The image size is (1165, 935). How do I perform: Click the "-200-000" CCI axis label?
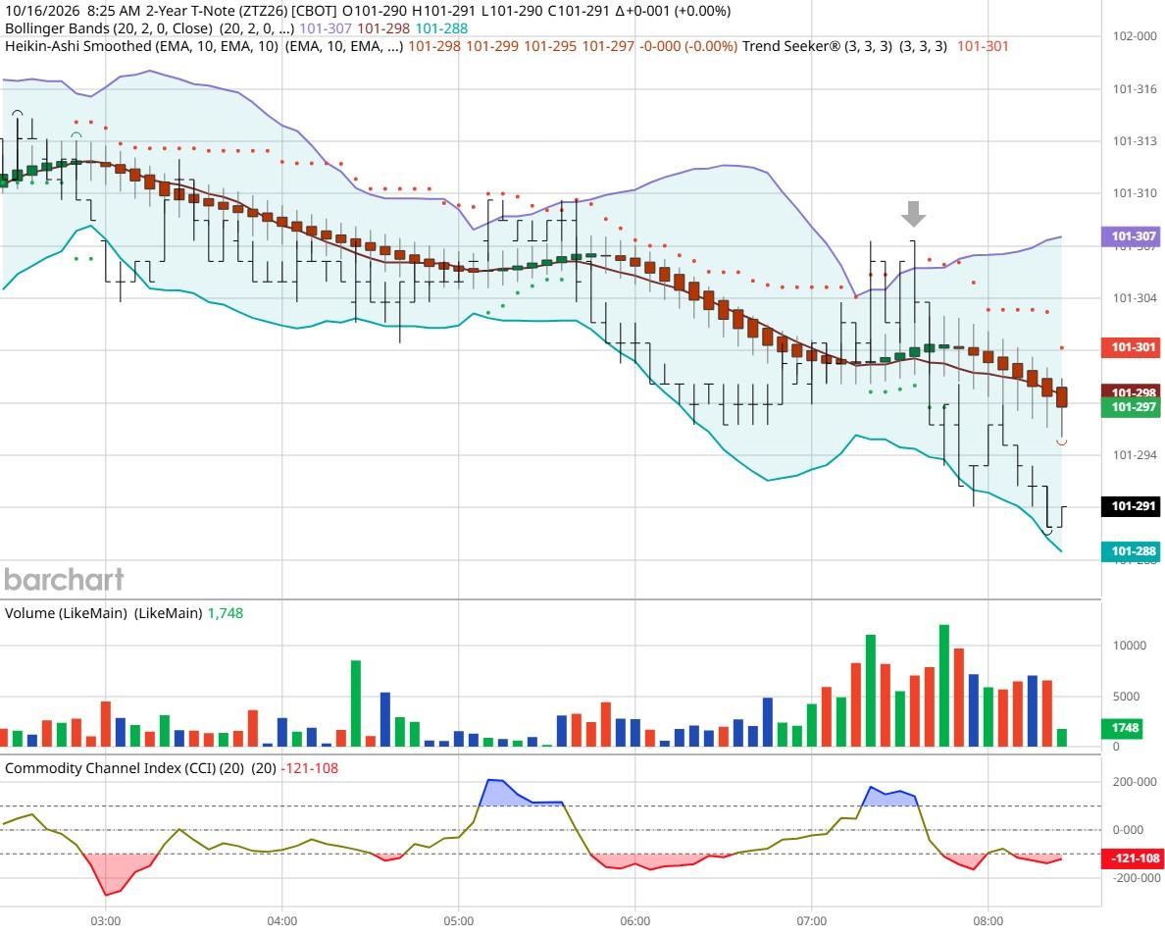(1135, 878)
